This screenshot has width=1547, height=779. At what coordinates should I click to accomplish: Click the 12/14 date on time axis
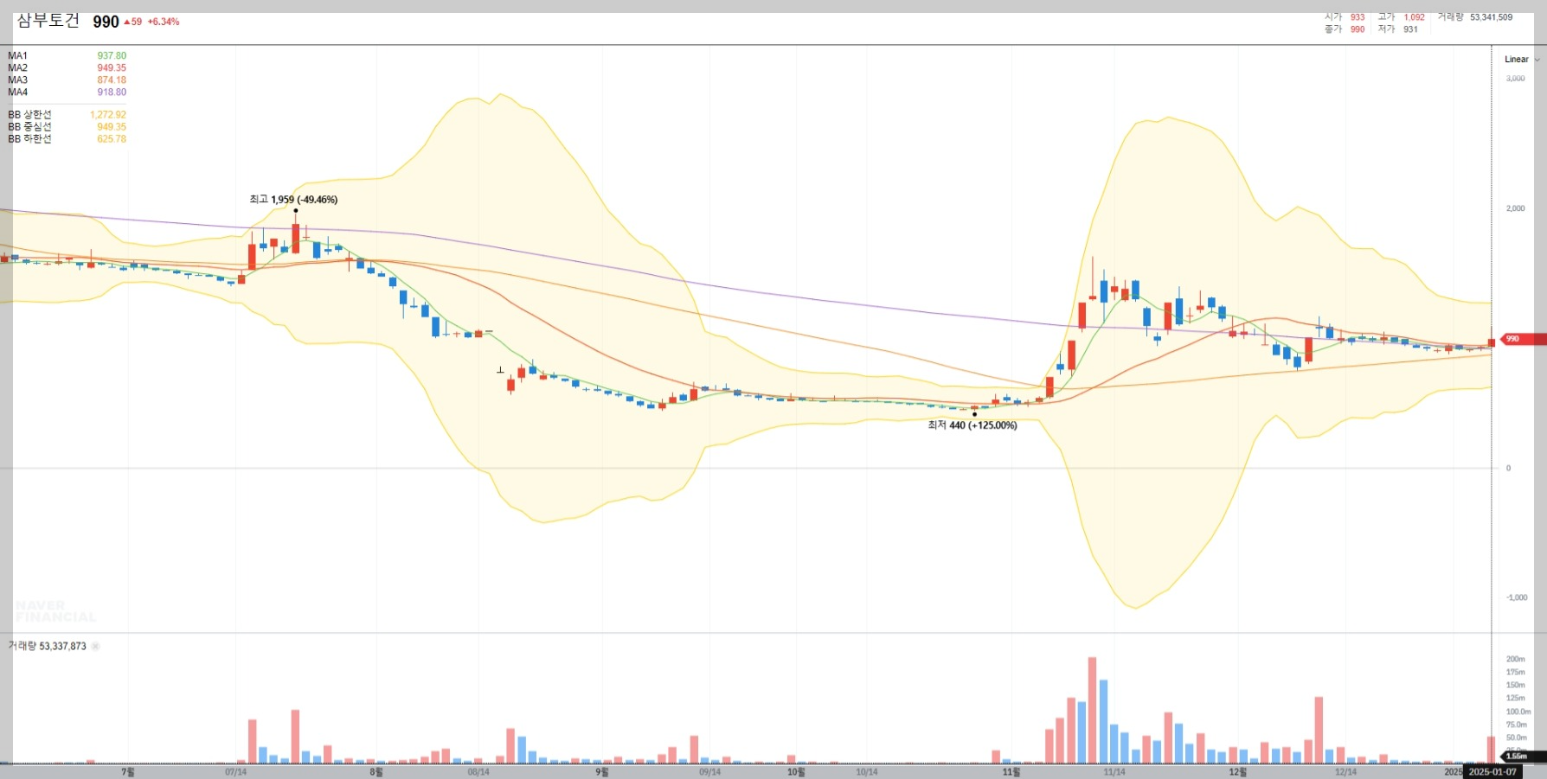click(1345, 772)
